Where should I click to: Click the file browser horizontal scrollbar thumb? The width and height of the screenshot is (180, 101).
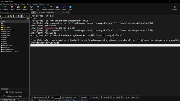click(x=4, y=89)
